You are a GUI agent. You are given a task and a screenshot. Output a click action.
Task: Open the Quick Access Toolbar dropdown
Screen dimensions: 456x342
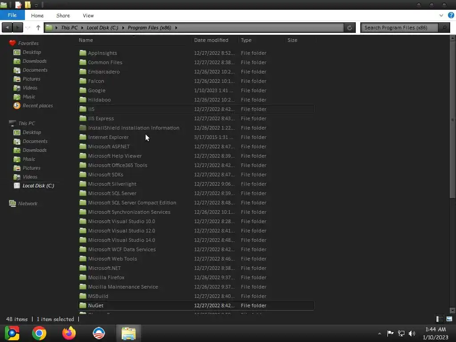click(x=36, y=5)
